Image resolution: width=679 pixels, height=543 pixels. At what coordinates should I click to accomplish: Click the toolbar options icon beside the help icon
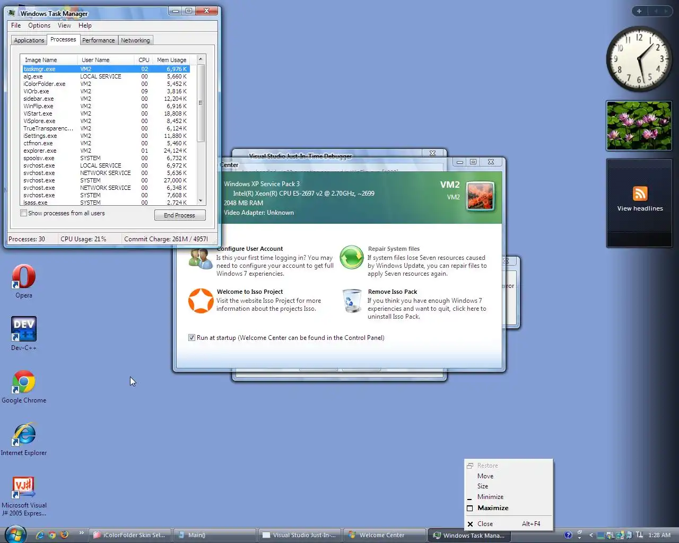579,535
